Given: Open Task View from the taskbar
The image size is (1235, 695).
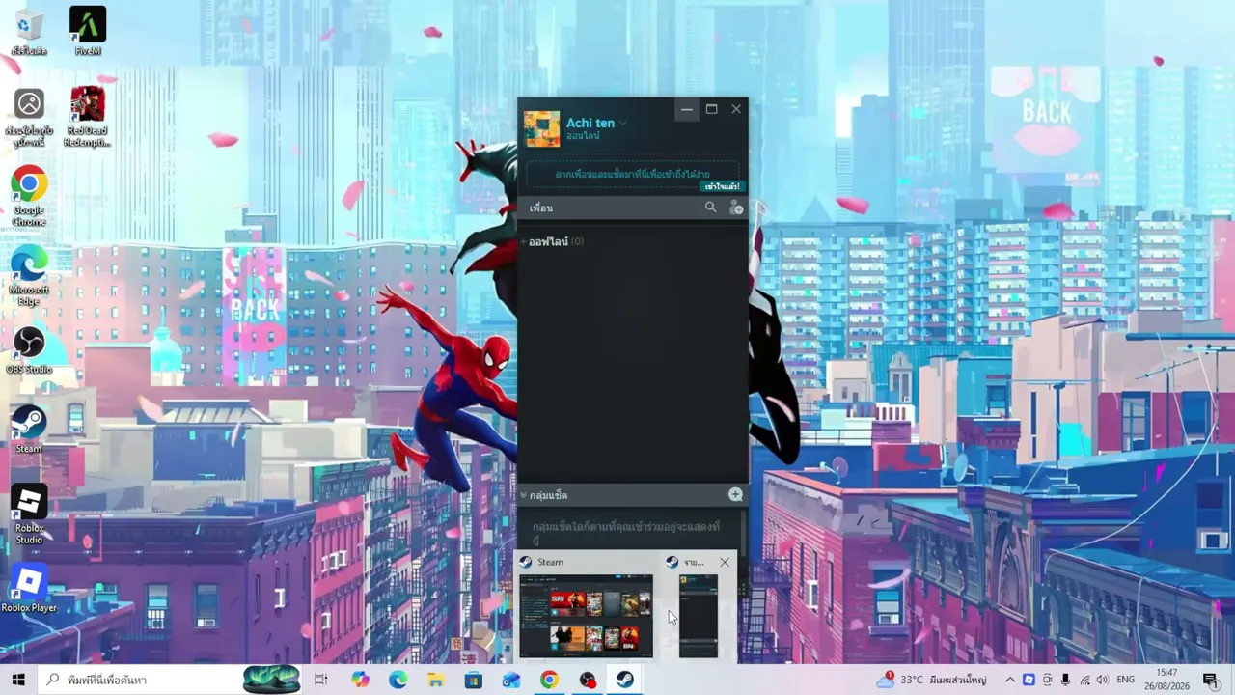Looking at the screenshot, I should (321, 680).
